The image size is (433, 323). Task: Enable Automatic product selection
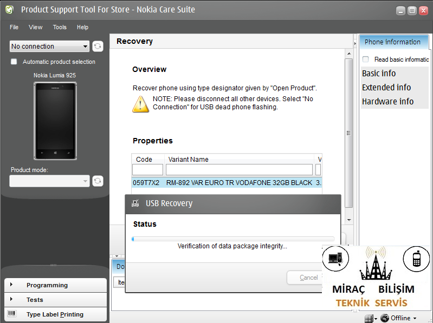point(14,62)
